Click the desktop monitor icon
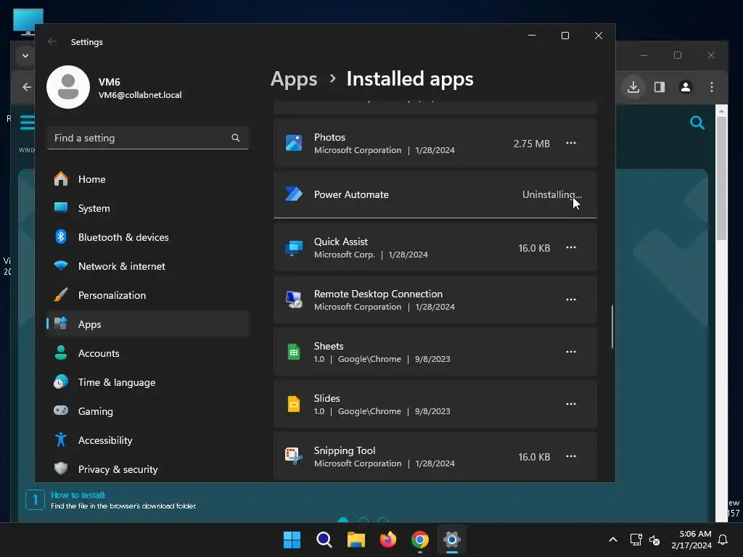The width and height of the screenshot is (743, 557). pyautogui.click(x=28, y=22)
